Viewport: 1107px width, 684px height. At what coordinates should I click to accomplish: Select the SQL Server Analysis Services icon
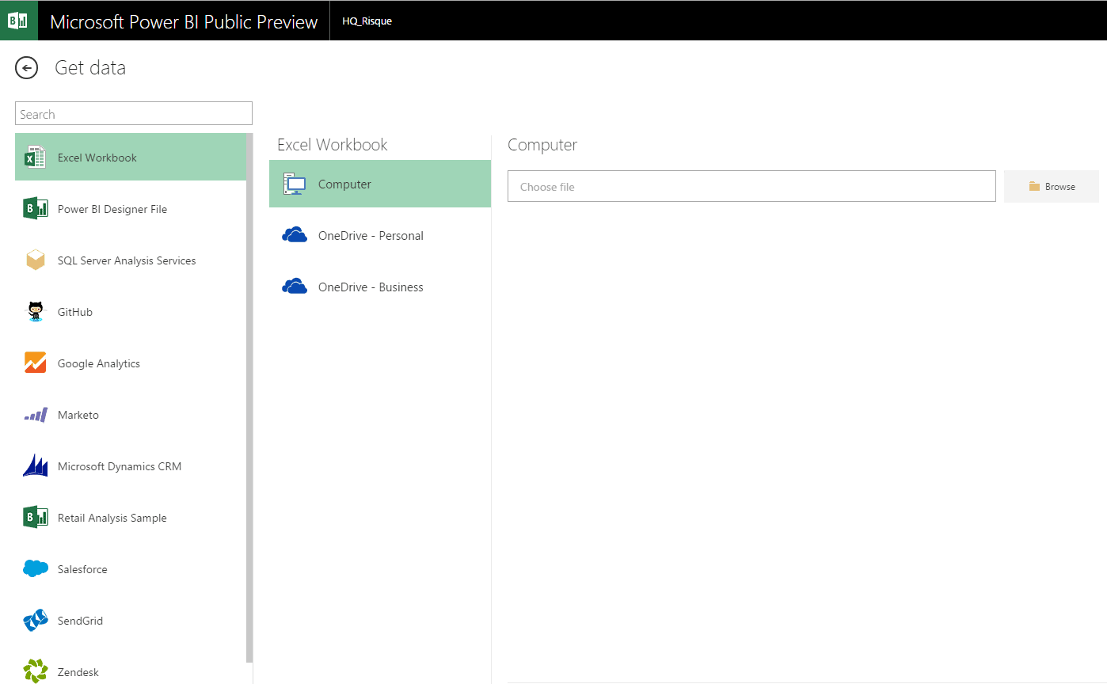36,260
